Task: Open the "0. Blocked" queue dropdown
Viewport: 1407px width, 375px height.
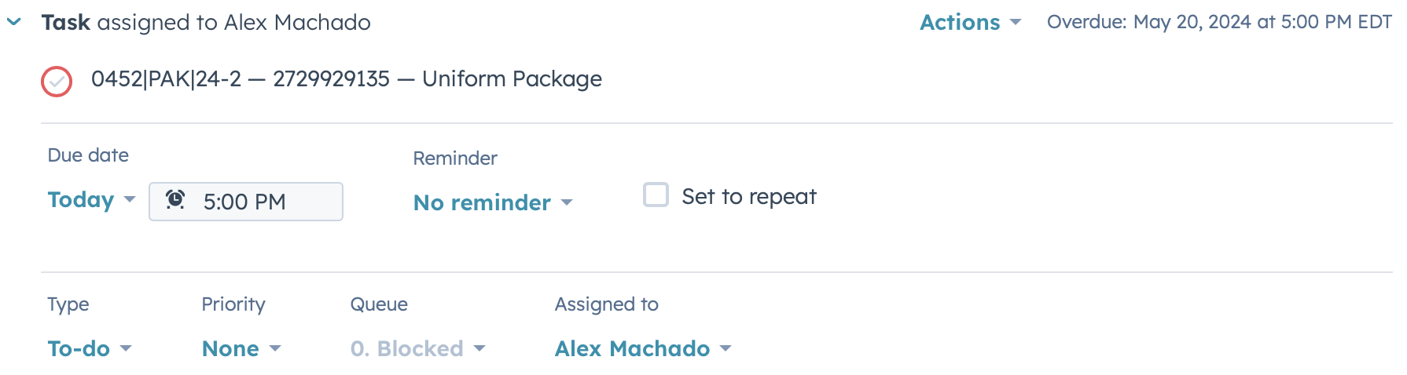Action: click(x=417, y=348)
